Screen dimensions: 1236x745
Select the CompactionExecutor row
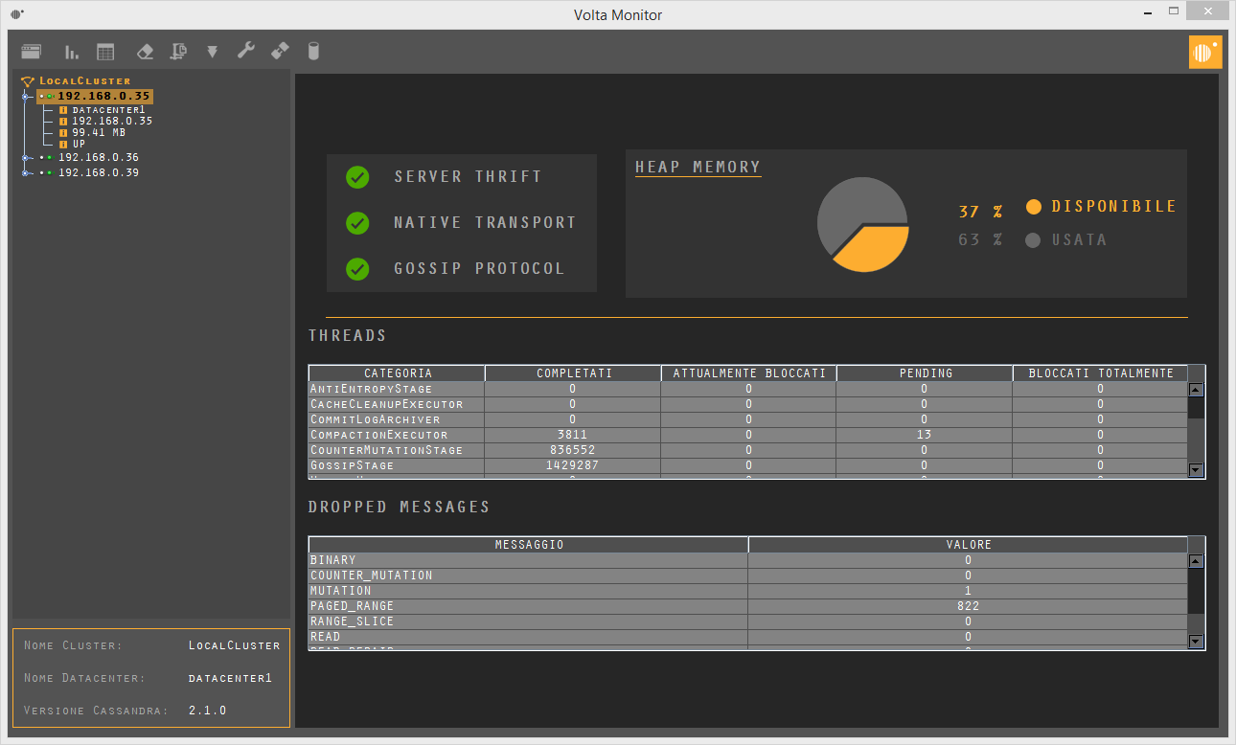coord(748,435)
